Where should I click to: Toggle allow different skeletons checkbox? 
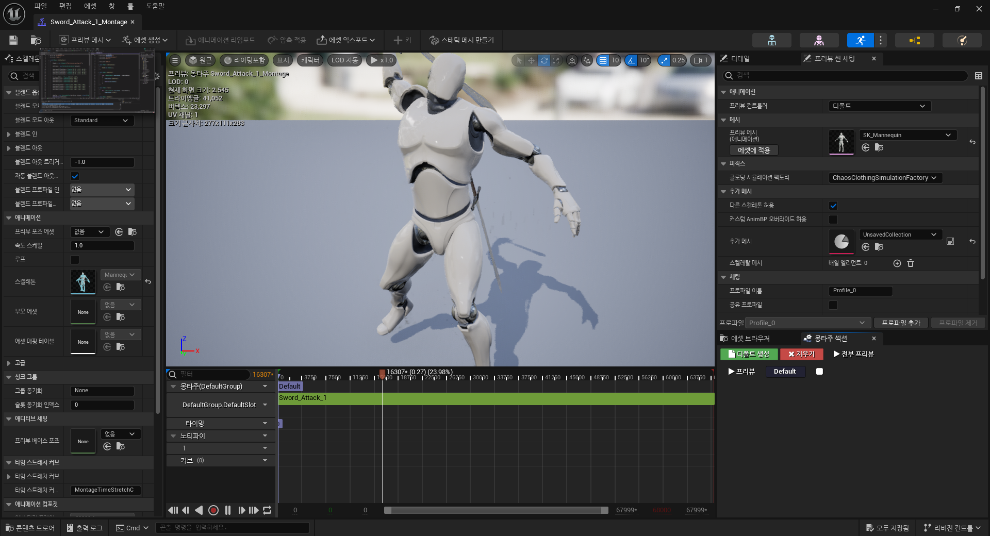click(833, 206)
